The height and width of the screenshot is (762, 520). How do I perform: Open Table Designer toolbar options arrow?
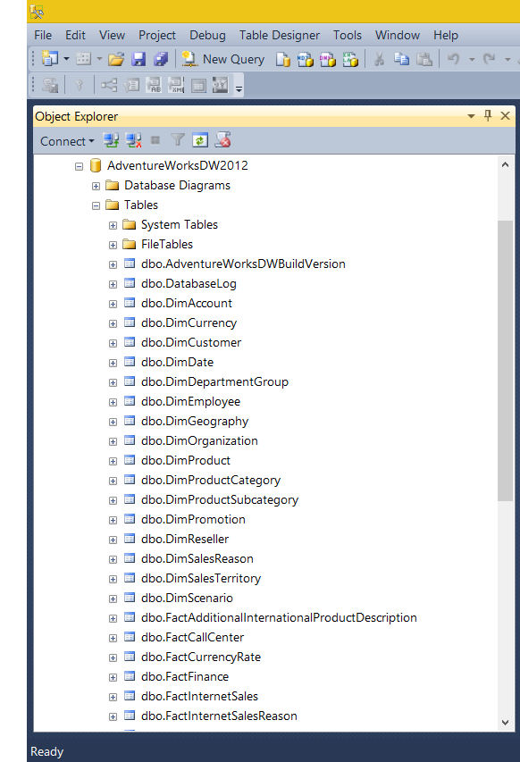[x=239, y=88]
